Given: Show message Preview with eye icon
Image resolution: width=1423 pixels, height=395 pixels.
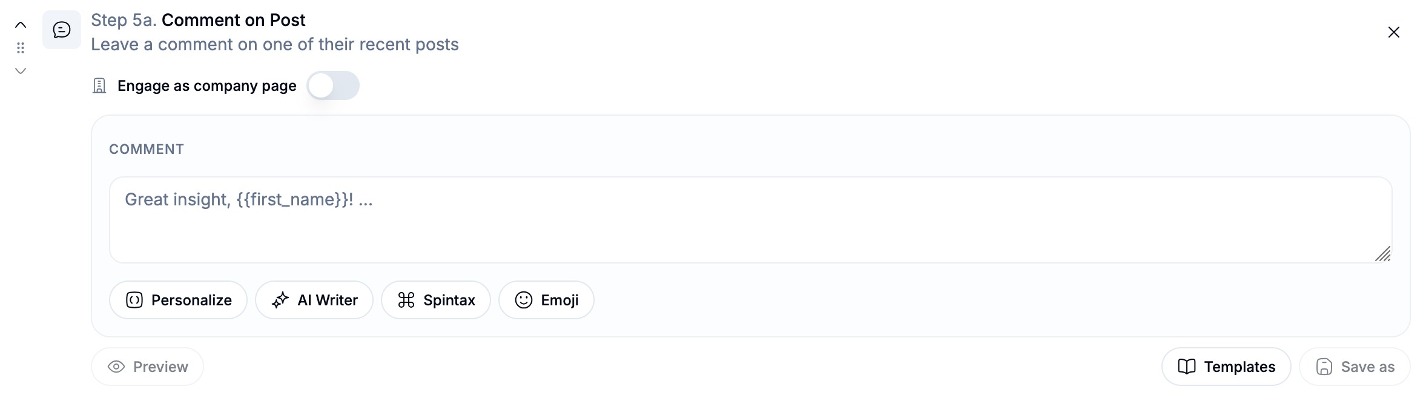Looking at the screenshot, I should coord(148,367).
